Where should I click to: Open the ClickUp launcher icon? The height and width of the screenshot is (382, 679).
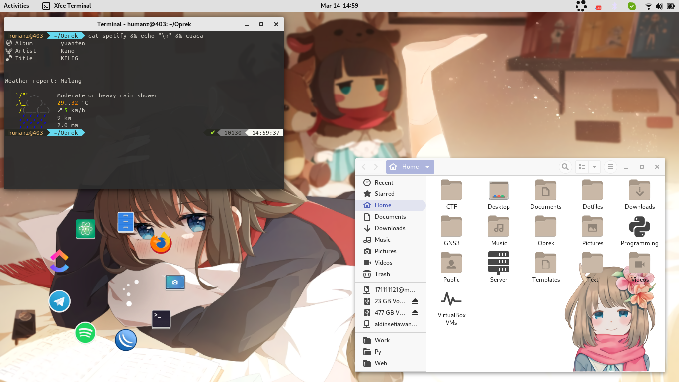59,261
